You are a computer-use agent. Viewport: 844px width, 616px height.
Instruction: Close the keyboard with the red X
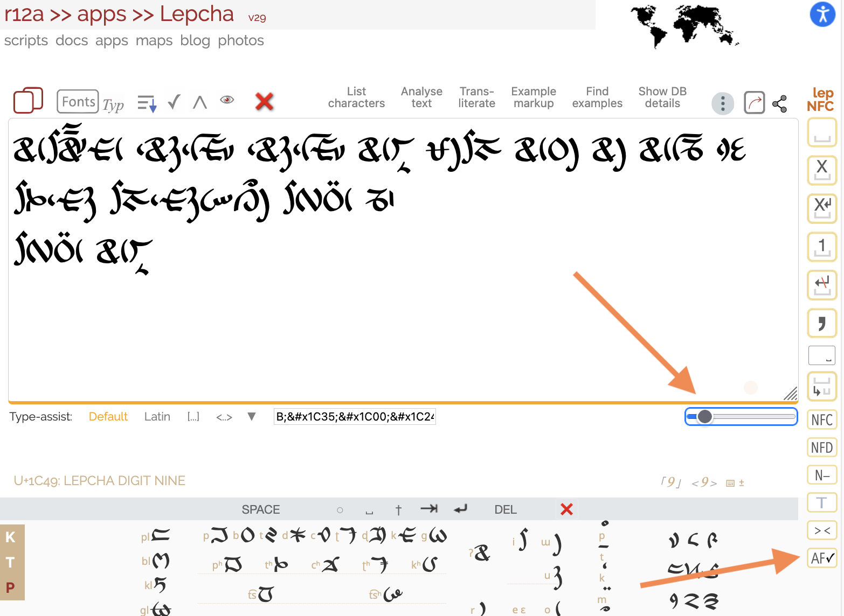(x=566, y=509)
